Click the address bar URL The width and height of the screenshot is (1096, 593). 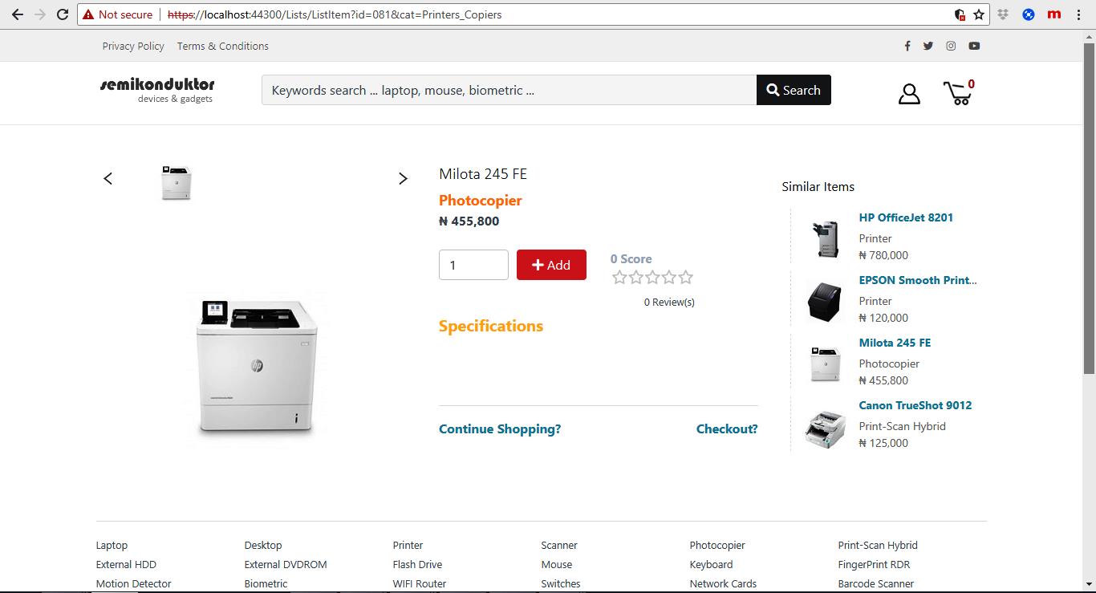[335, 14]
